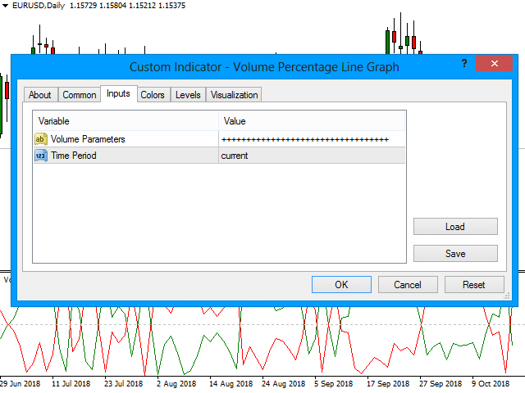Click the 11 Jul 2018 date label on chart axis

pos(71,384)
